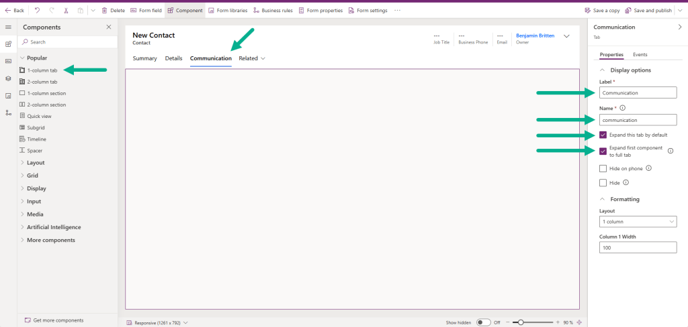Open the hamburger menu in left rail
Screen dimensions: 688x327
8,27
